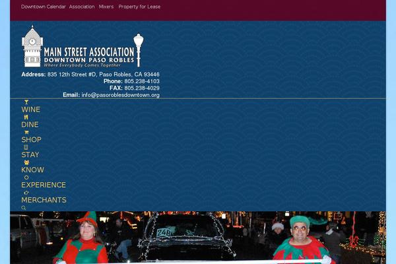Open the WINE navigation link

tap(30, 110)
